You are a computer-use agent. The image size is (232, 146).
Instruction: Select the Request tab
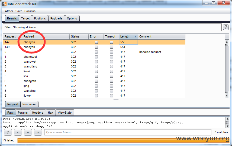pos(13,104)
